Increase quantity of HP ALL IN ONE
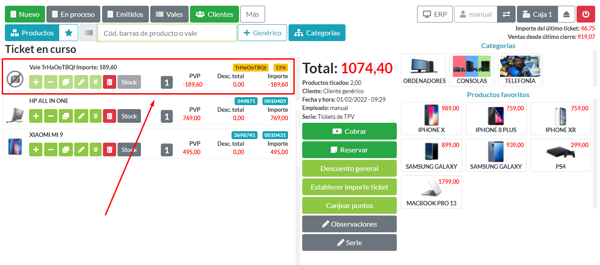Screen dimensions: 600x265 pos(36,116)
